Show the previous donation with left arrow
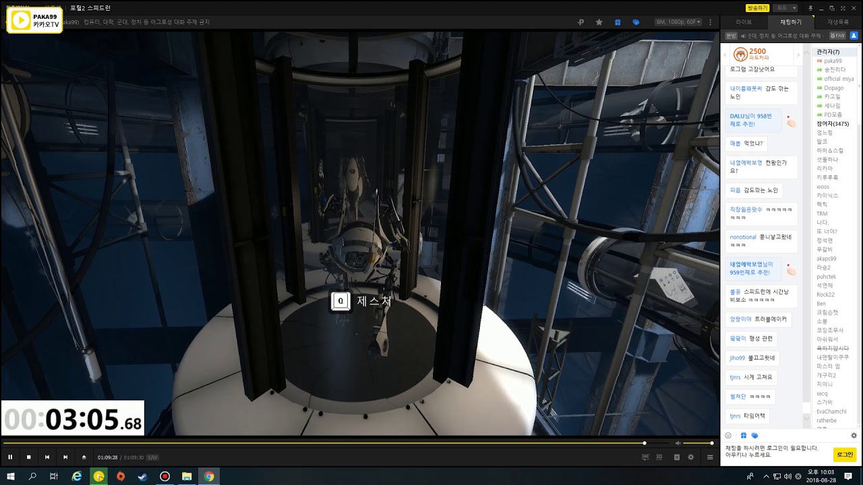 click(724, 55)
